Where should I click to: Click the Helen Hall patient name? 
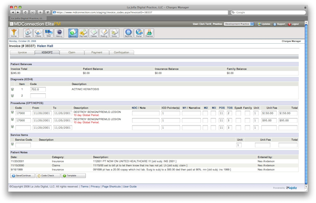pyautogui.click(x=45, y=46)
